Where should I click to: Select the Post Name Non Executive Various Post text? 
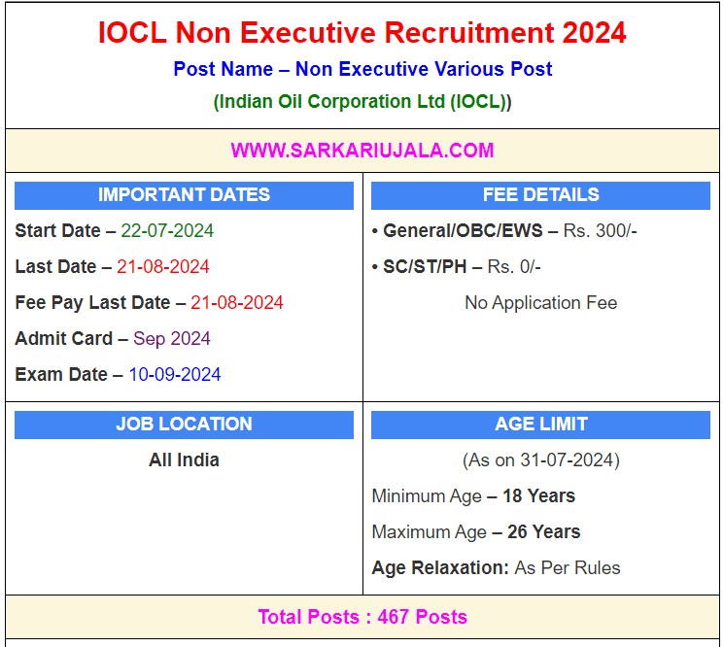[362, 69]
